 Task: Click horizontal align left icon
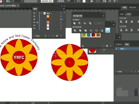(x=121, y=22)
